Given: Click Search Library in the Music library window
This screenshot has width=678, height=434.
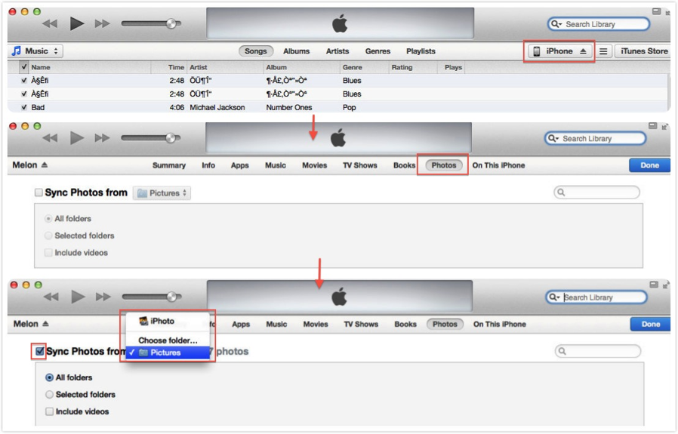Looking at the screenshot, I should pos(599,24).
